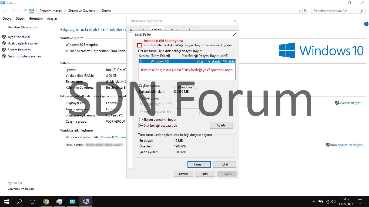Click Başlangıç boyutu input field
The width and height of the screenshot is (369, 207).
188,104
